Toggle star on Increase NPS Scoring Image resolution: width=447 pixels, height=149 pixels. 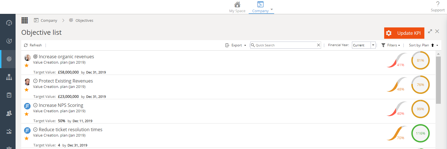(x=27, y=114)
